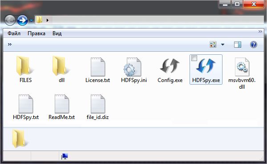
Task: Open the view options dropdown arrow
Action: 222,45
